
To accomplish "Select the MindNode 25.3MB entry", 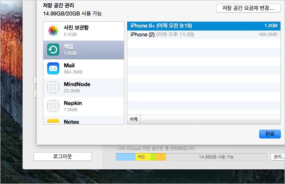I will (x=83, y=87).
